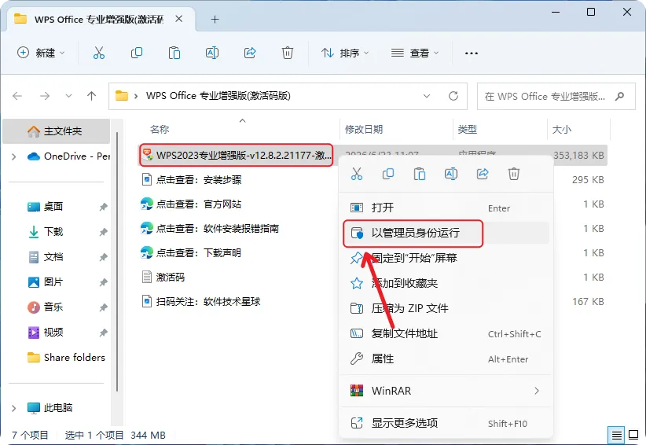Click the Delete trash icon in the context menu
Image resolution: width=646 pixels, height=445 pixels.
tap(514, 174)
